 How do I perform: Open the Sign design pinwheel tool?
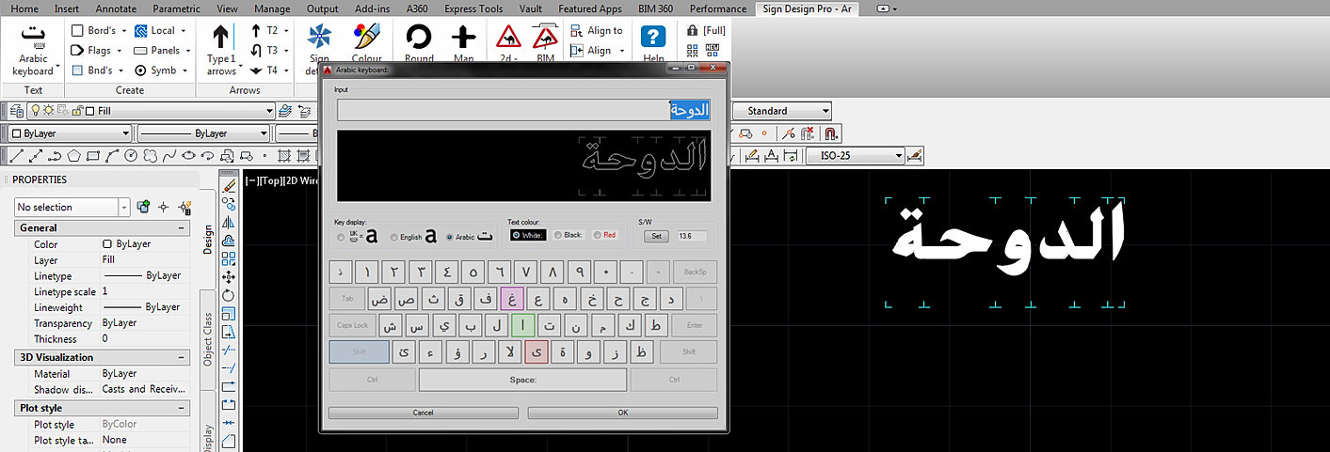point(319,43)
